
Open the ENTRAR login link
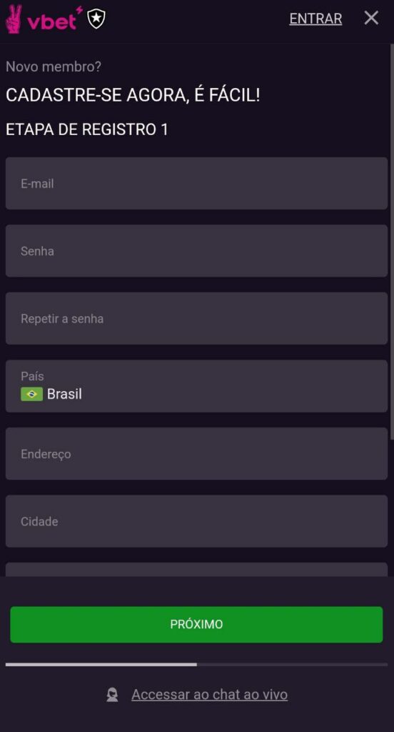[315, 19]
